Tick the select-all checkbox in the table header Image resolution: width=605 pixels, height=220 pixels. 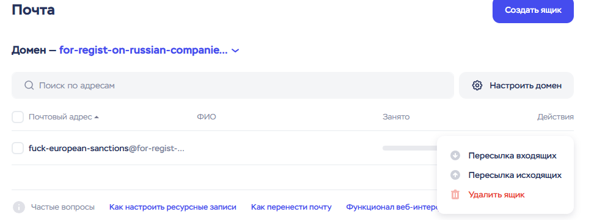pyautogui.click(x=18, y=117)
